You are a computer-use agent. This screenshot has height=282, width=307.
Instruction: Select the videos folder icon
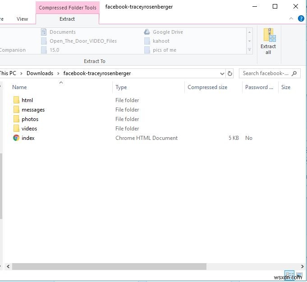pos(16,128)
